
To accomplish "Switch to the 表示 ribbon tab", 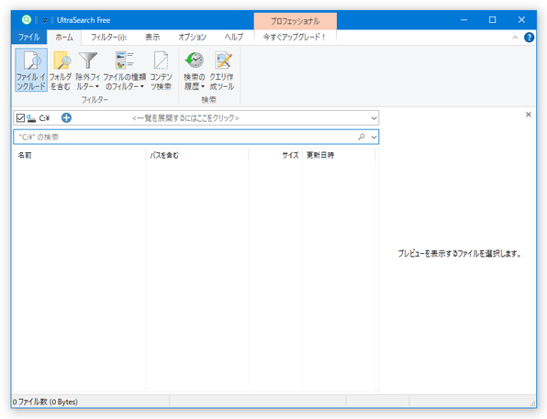I will coord(152,37).
